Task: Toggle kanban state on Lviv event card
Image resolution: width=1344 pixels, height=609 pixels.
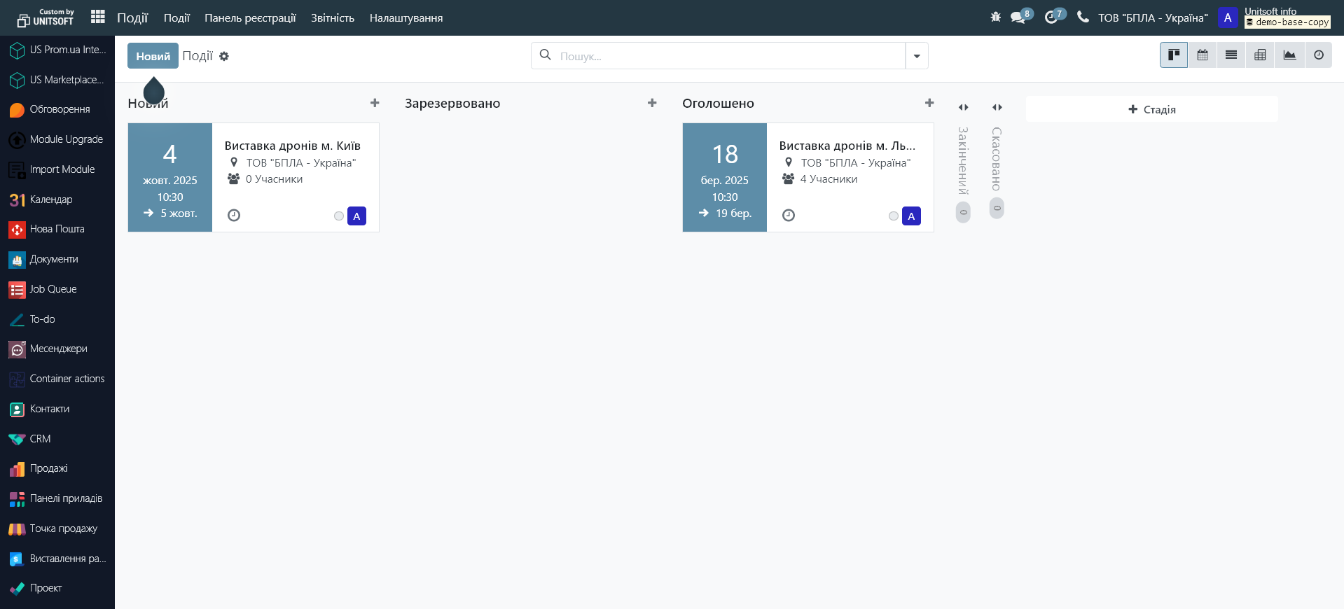Action: click(x=894, y=216)
